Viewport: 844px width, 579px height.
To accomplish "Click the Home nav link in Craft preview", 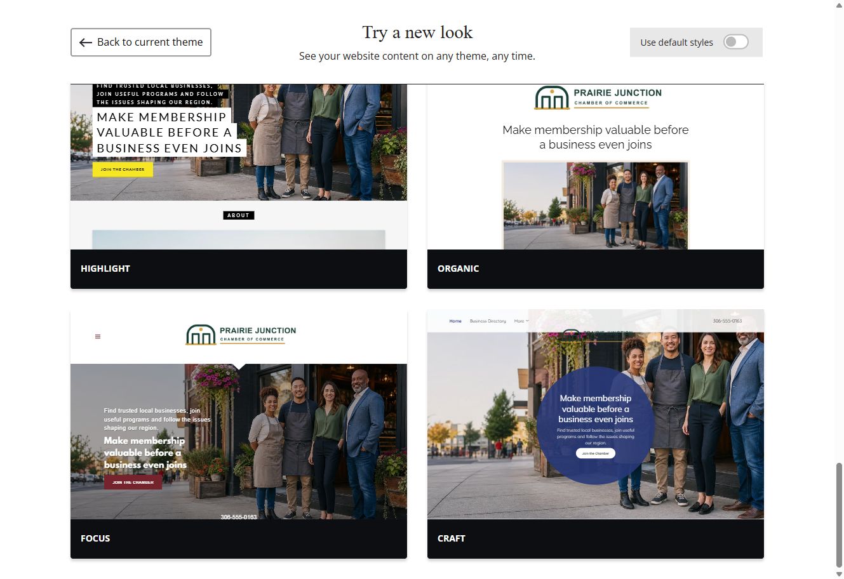I will (x=455, y=321).
